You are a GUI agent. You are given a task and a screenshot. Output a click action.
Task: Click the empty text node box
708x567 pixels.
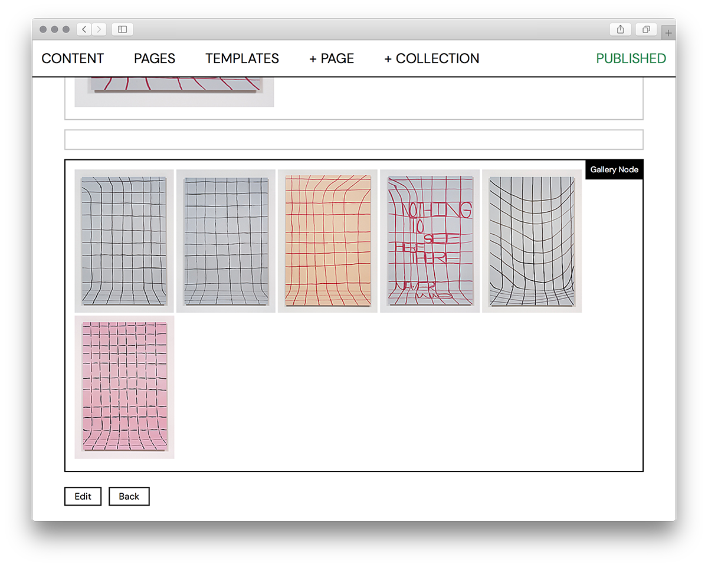tap(353, 140)
